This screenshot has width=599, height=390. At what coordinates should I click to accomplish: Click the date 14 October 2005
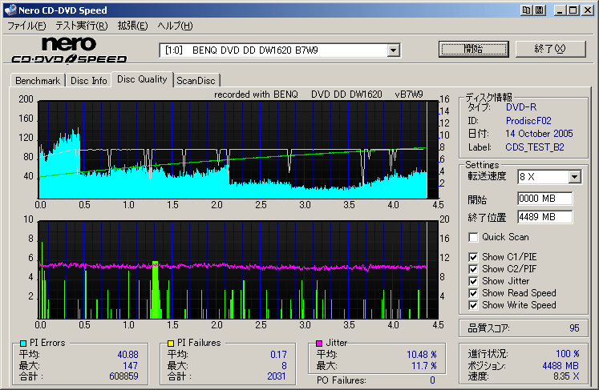tap(539, 134)
